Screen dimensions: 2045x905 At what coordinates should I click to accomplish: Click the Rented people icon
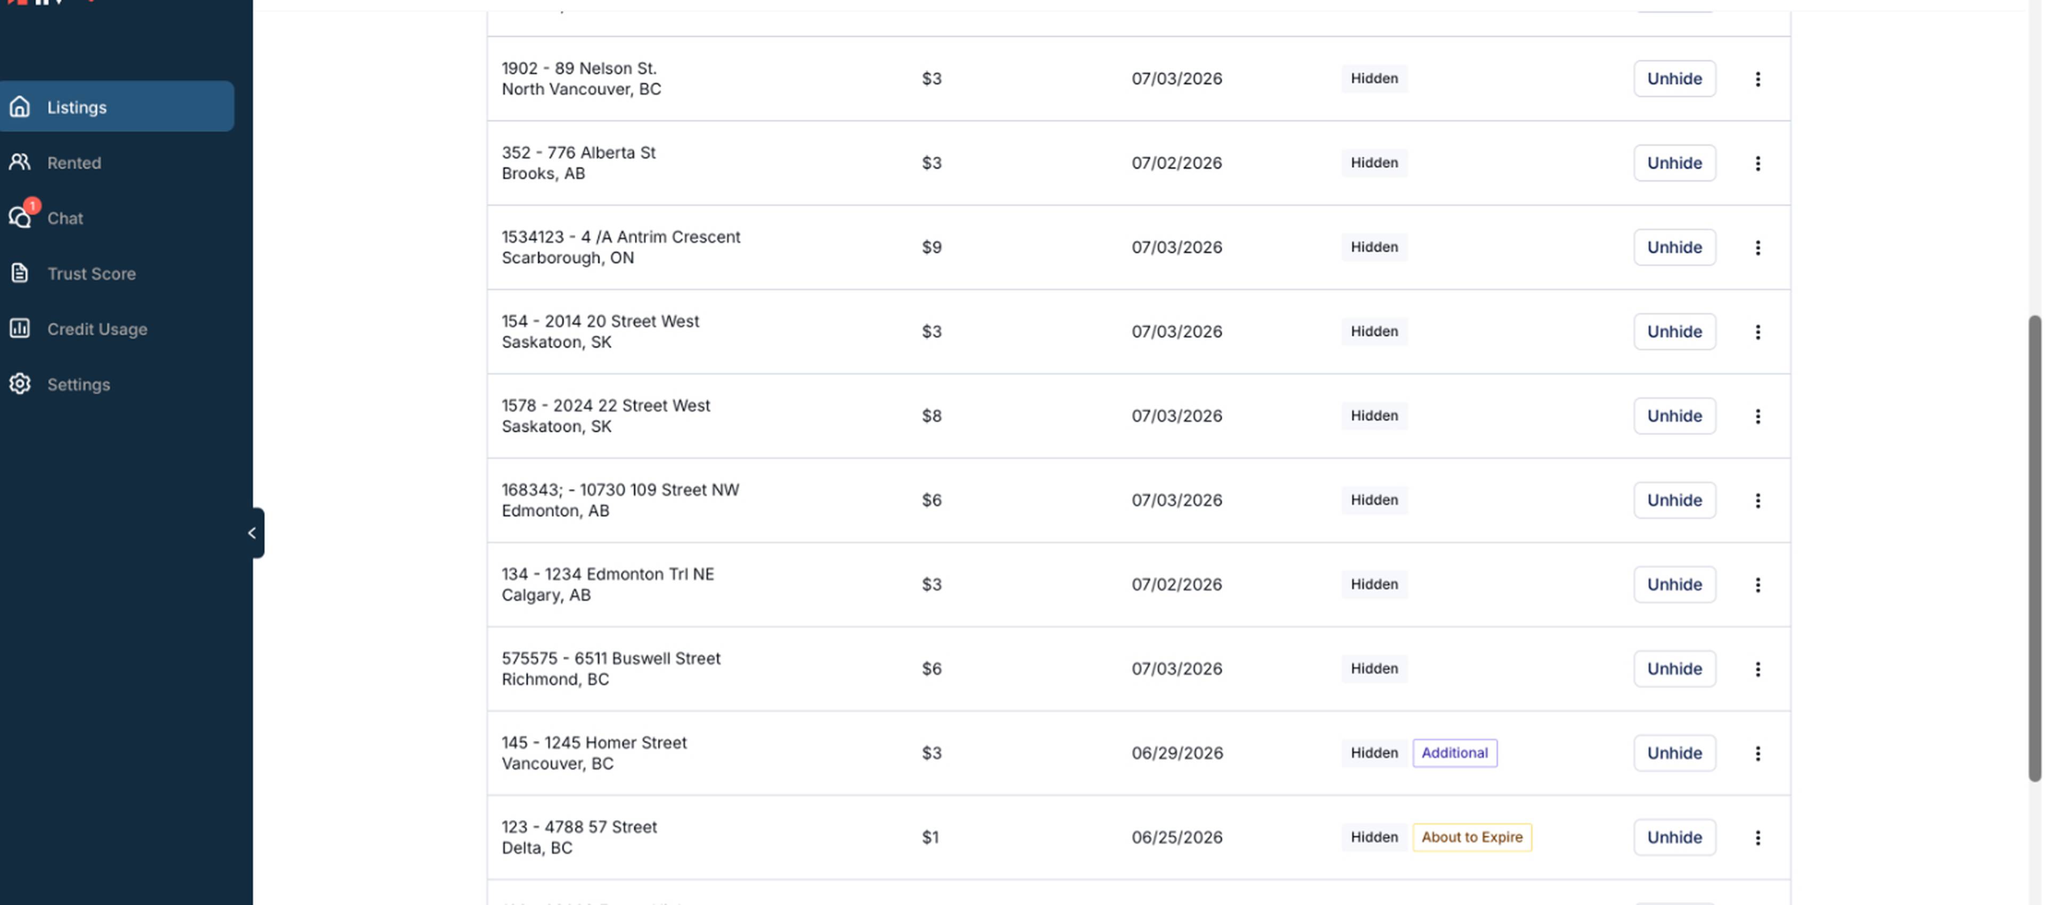pyautogui.click(x=20, y=162)
